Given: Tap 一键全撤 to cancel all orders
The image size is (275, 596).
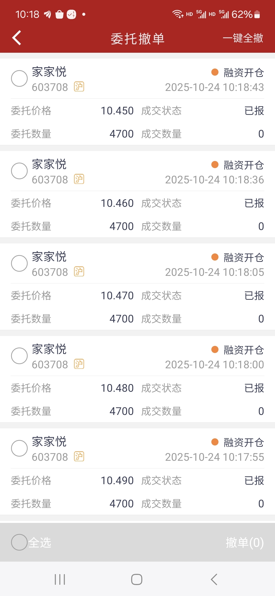Looking at the screenshot, I should pos(243,38).
